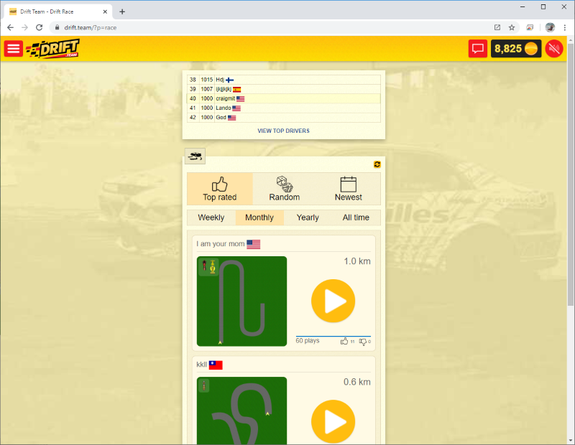Thumbs down the 'I am your mom' track
Screen dimensions: 575x445
click(363, 341)
